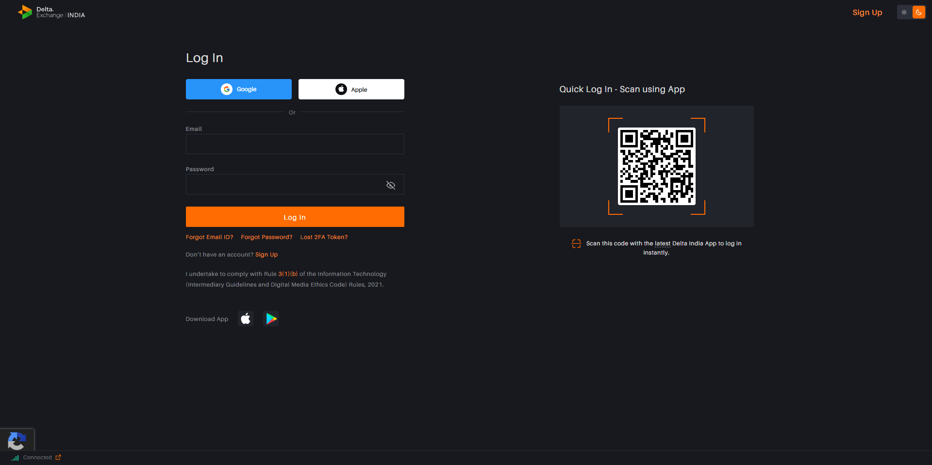932x465 pixels.
Task: Click the connection signal strength icon
Action: click(15, 458)
